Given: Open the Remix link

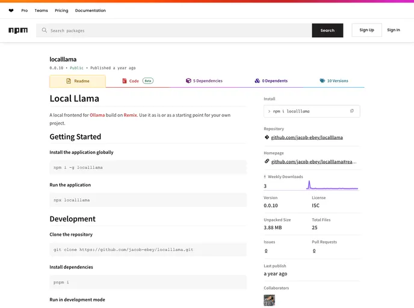Looking at the screenshot, I should click(130, 115).
